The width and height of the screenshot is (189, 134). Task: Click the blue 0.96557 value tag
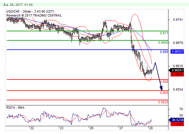(x=177, y=51)
